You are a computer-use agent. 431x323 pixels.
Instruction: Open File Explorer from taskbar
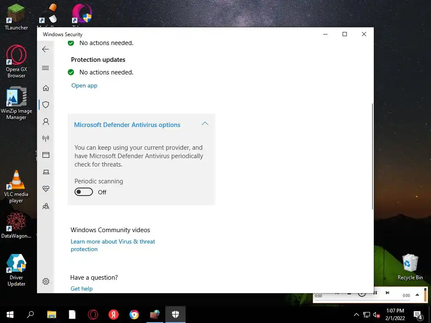click(x=51, y=315)
